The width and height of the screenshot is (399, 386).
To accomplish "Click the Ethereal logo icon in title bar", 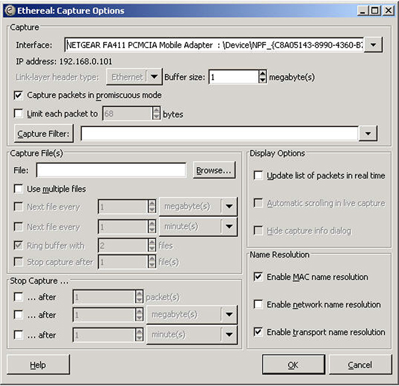I will 10,11.
